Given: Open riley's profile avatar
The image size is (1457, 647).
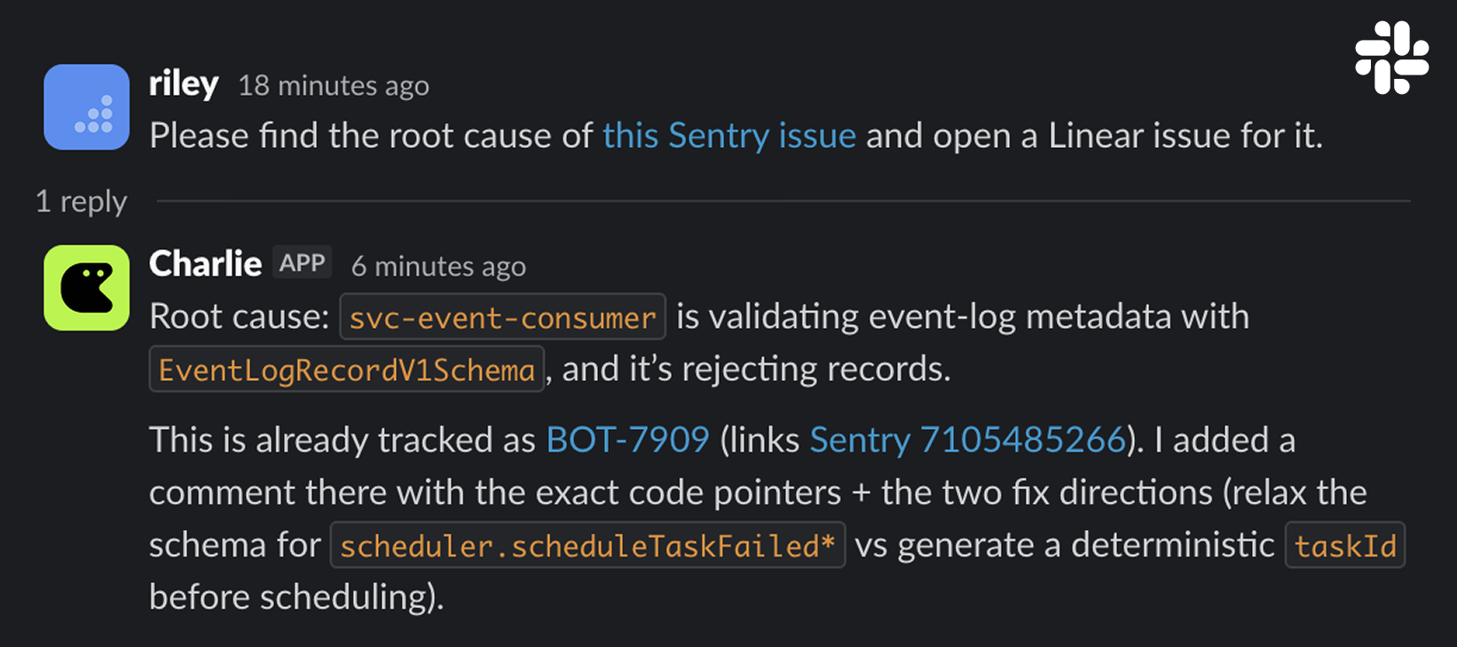Looking at the screenshot, I should pyautogui.click(x=86, y=106).
